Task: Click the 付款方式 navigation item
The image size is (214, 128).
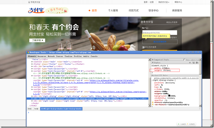Action: click(134, 11)
